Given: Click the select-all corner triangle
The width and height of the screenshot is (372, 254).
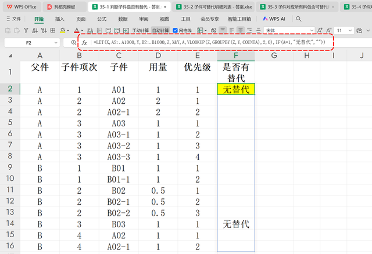Looking at the screenshot, I should 10,56.
